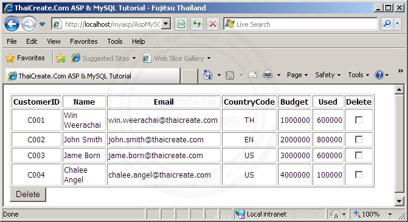
Task: Click the Favorites star button
Action: (x=25, y=58)
